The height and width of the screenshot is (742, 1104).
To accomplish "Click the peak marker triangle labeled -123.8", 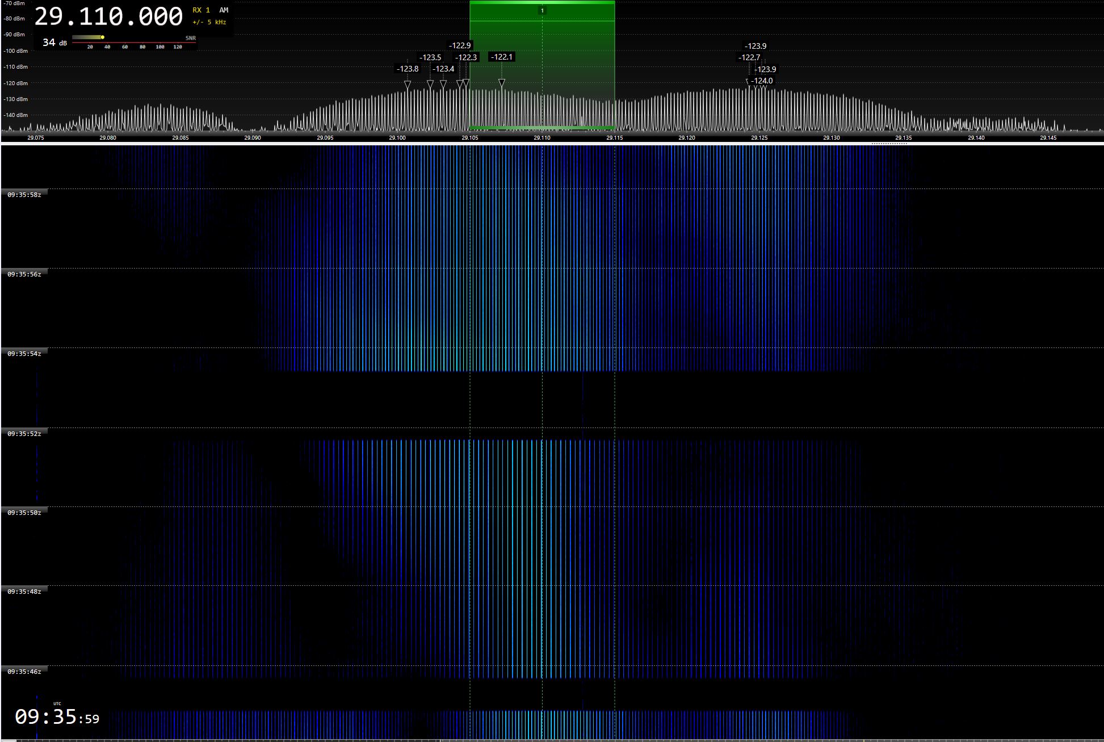I will pyautogui.click(x=408, y=85).
